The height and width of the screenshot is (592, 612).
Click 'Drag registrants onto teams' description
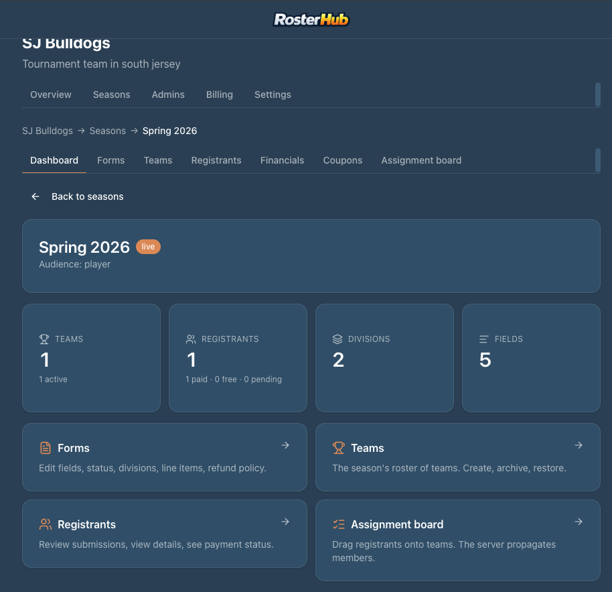pyautogui.click(x=444, y=551)
